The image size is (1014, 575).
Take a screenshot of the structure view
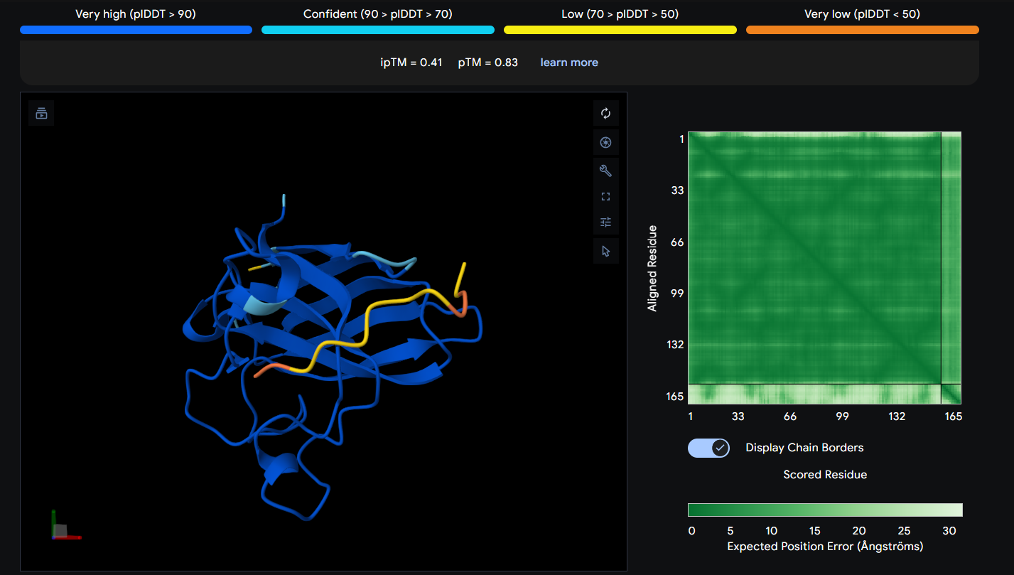pos(605,142)
